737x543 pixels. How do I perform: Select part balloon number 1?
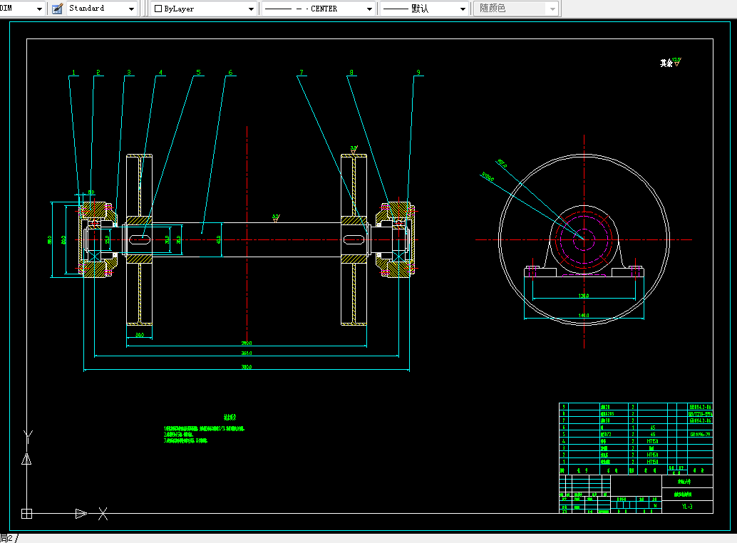pyautogui.click(x=72, y=73)
